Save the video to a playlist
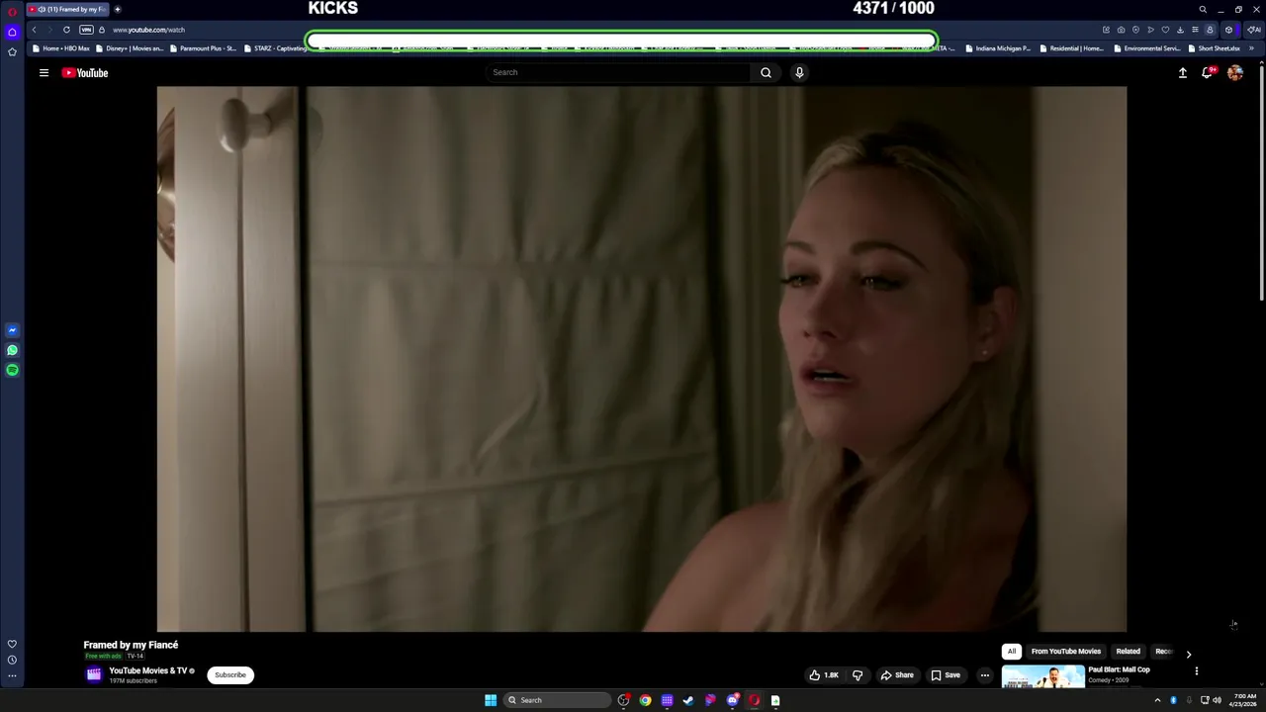1266x712 pixels. coord(946,675)
